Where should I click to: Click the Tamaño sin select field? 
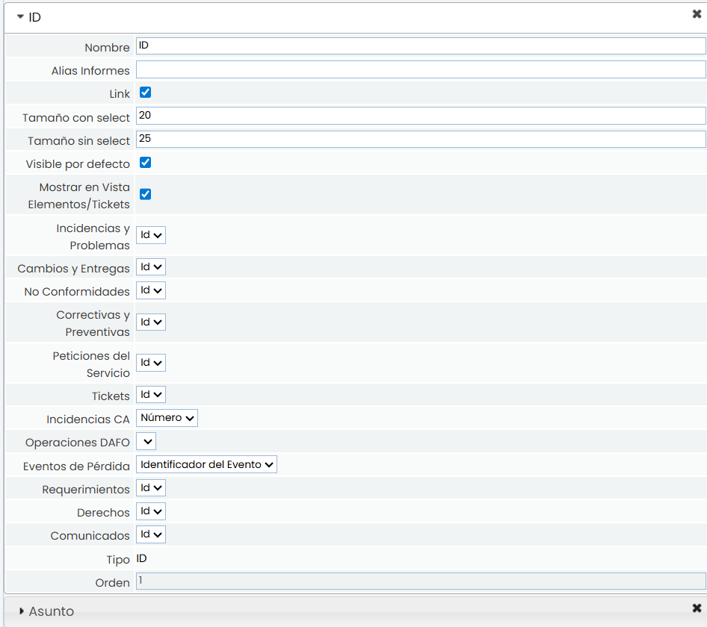coord(421,140)
